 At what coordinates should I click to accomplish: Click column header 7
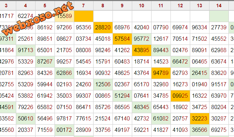point(84,6)
